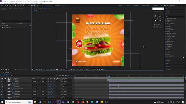Open 1 View layout dropdown
Image resolution: width=186 pixels, height=104 pixels.
[88, 70]
